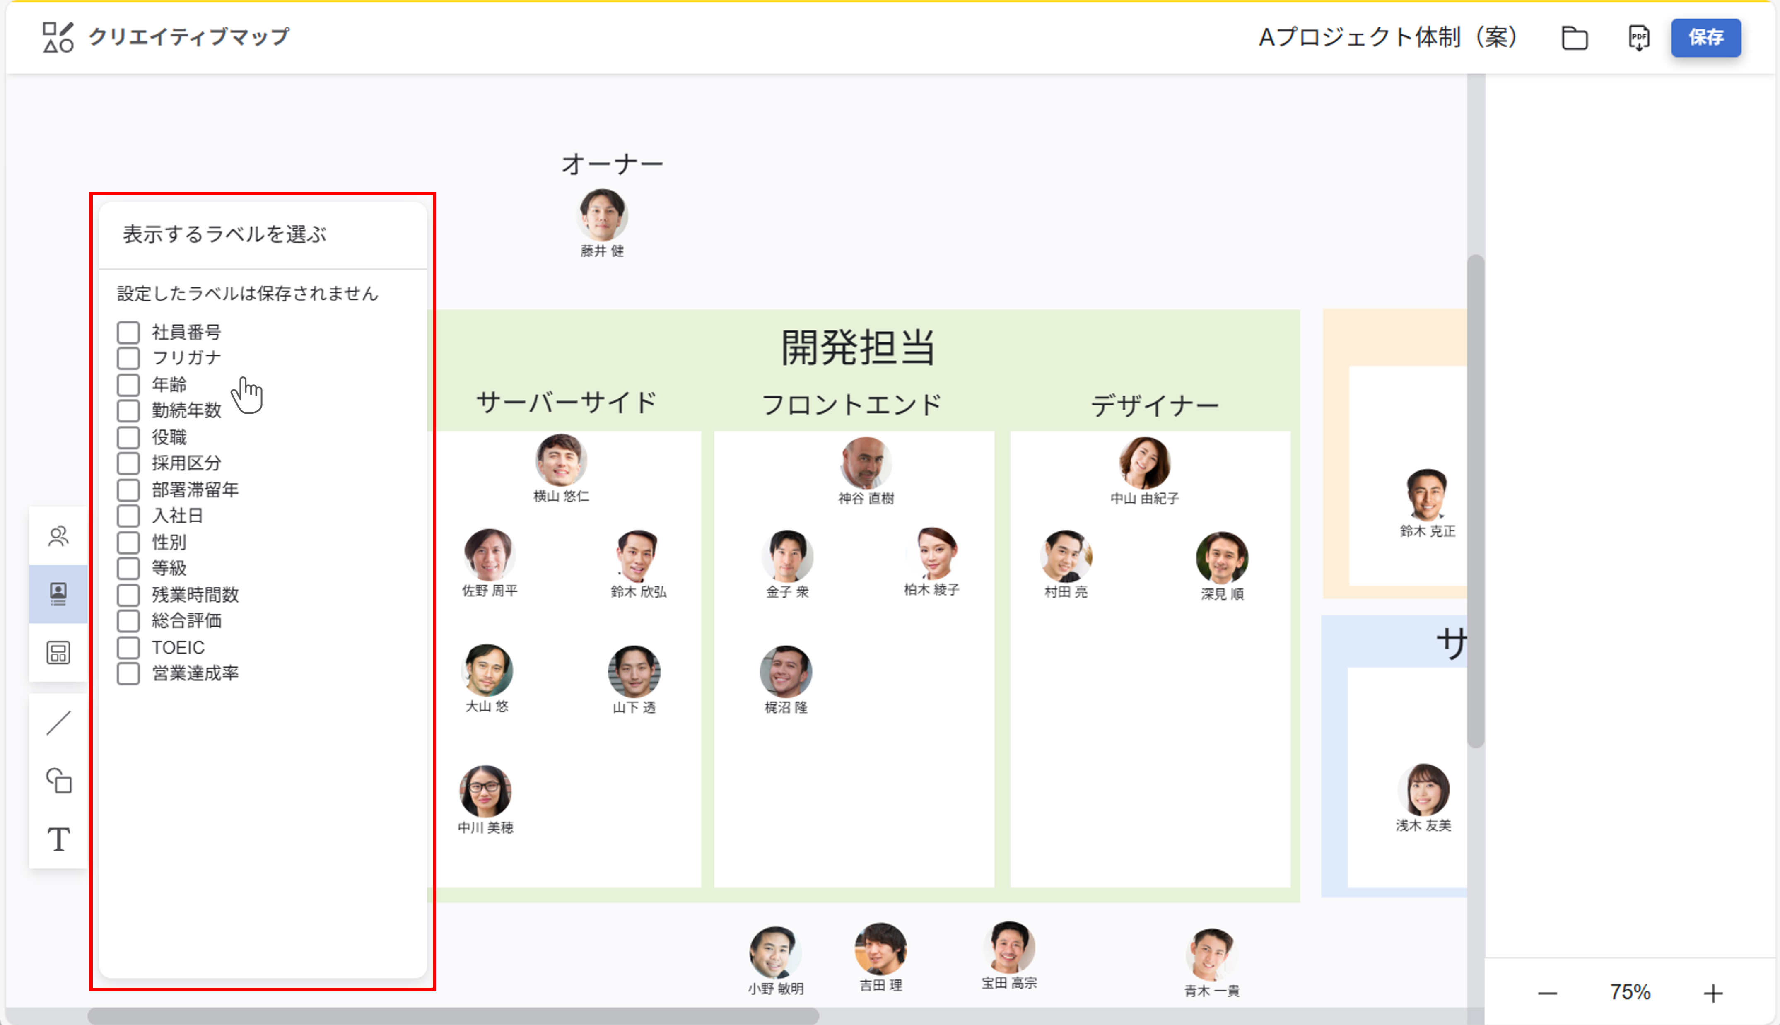Select the shape tool
The width and height of the screenshot is (1780, 1025).
(x=58, y=781)
